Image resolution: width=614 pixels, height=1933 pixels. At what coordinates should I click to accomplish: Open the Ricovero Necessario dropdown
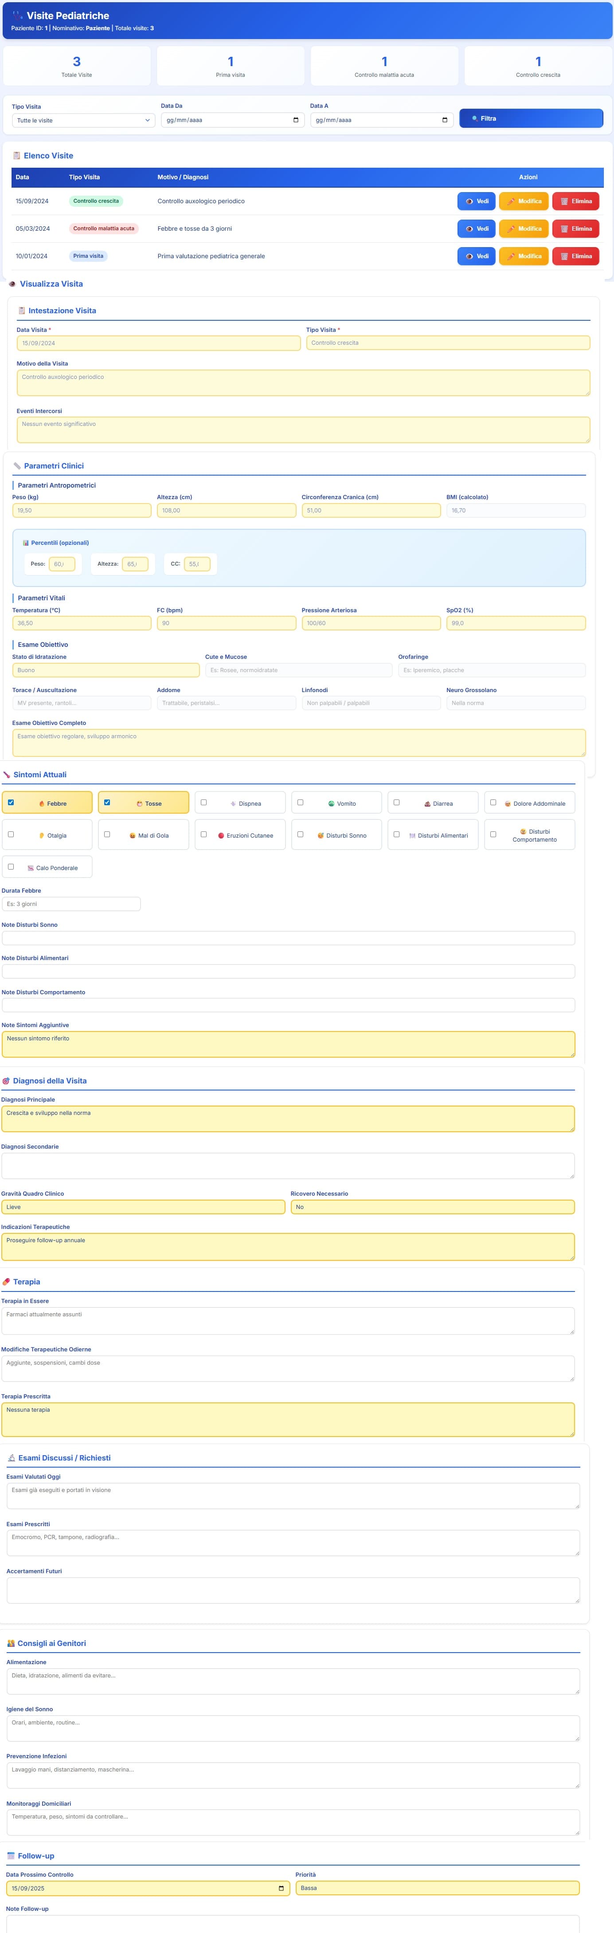[432, 1207]
